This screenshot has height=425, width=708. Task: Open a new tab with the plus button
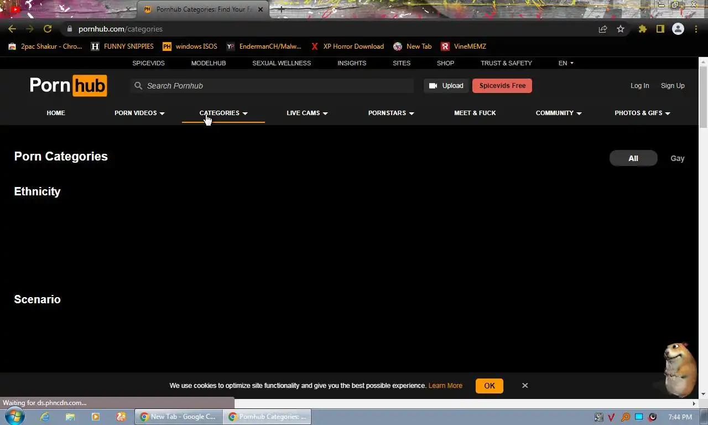281,9
